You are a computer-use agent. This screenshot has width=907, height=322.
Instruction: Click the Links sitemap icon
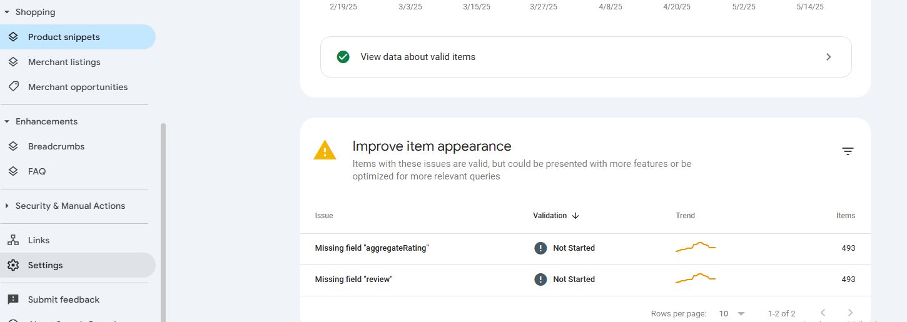(x=13, y=240)
